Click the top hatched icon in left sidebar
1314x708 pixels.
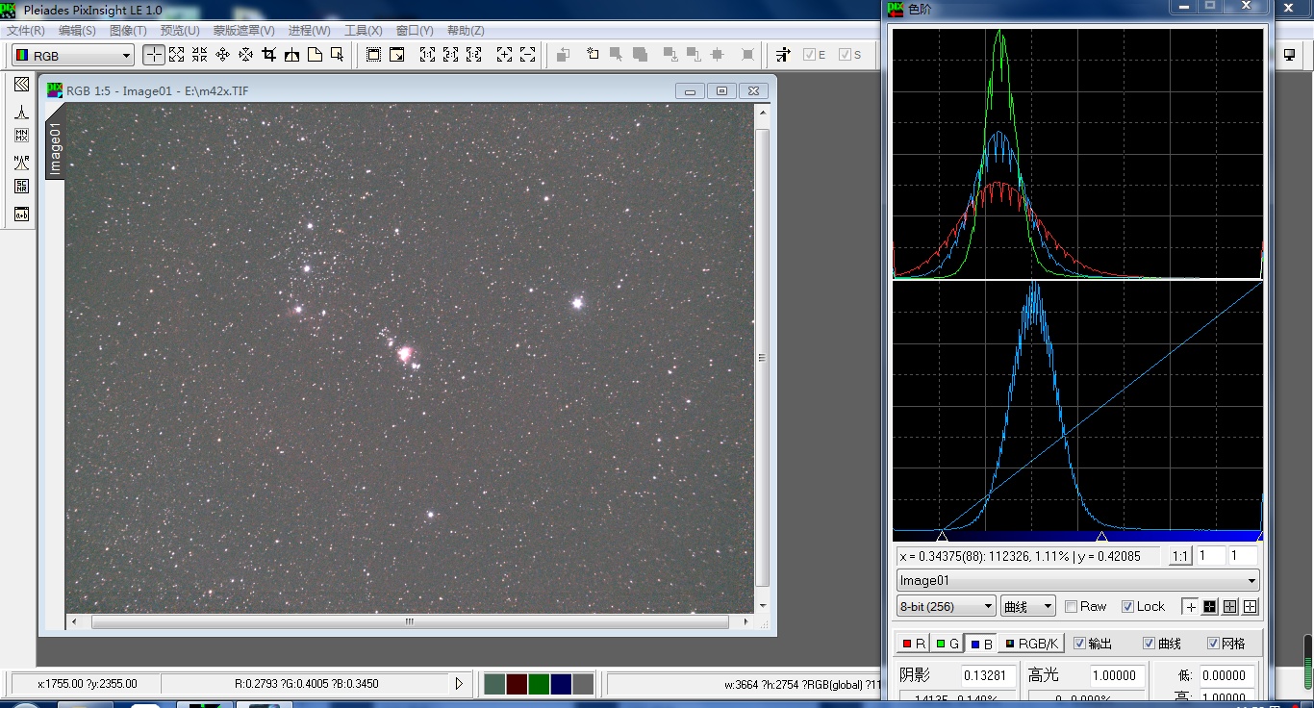click(x=21, y=85)
